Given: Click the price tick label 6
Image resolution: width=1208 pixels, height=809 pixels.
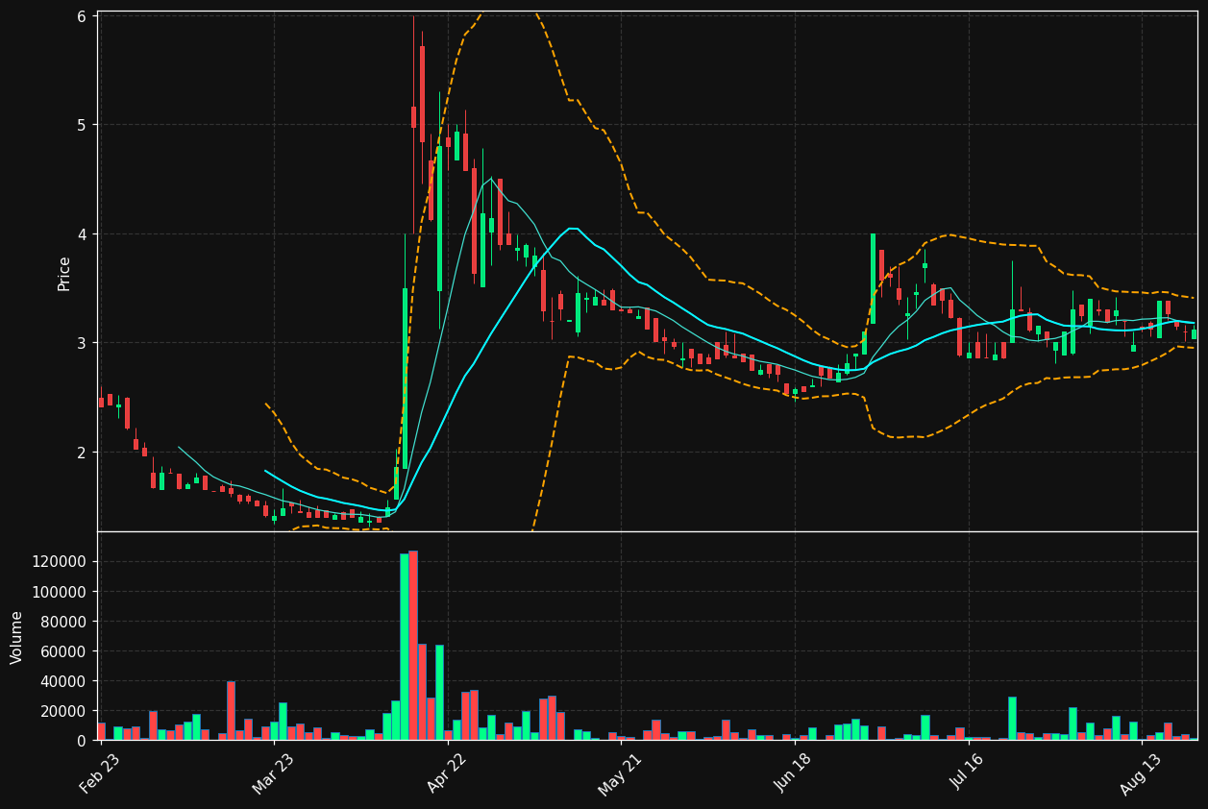Looking at the screenshot, I should (x=82, y=16).
